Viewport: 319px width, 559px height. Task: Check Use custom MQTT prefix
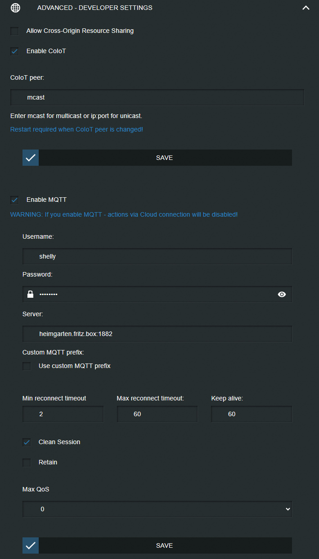[x=27, y=366]
